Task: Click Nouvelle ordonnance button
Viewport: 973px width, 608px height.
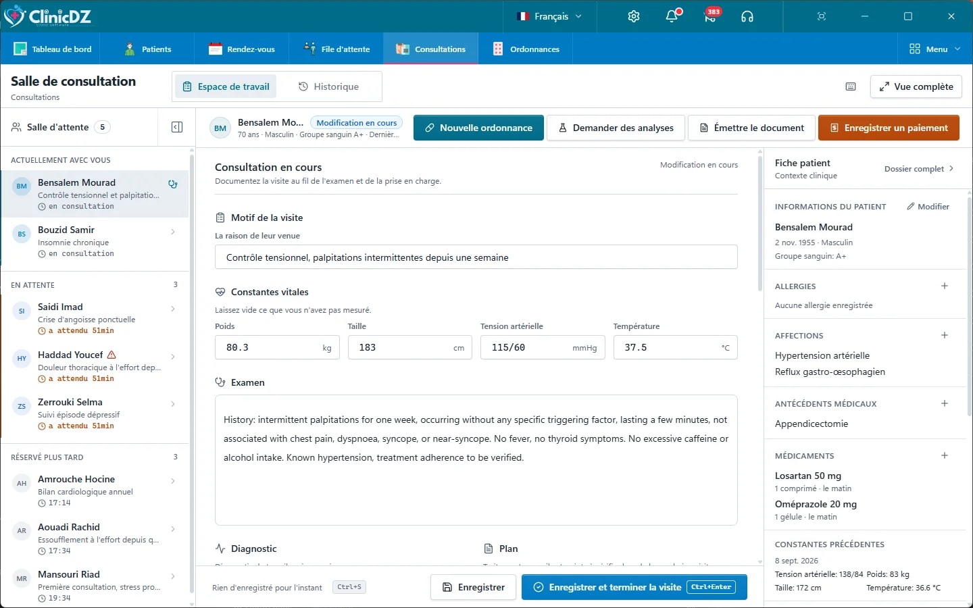Action: click(478, 128)
